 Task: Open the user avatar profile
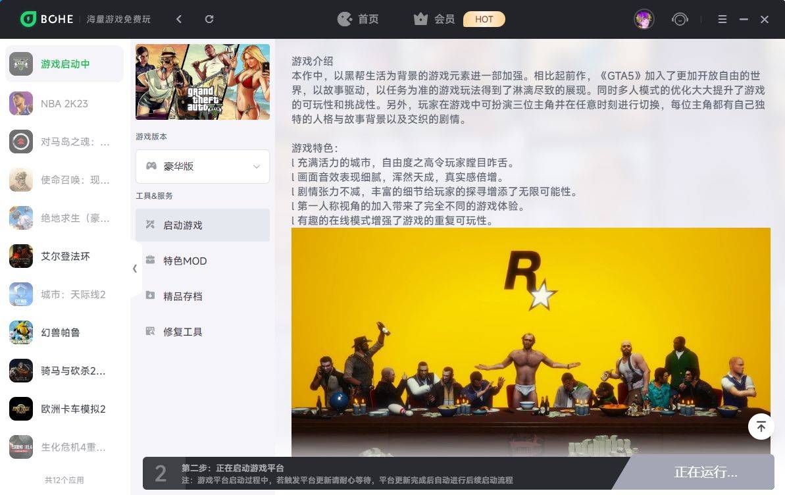[x=644, y=19]
